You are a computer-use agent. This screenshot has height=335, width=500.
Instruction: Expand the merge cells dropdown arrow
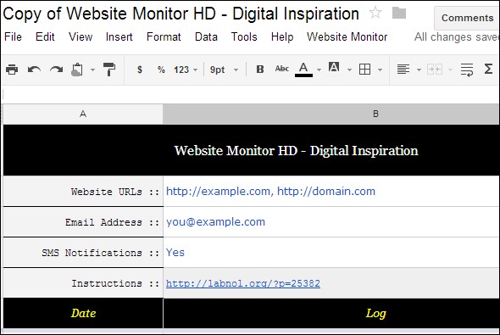coord(450,70)
